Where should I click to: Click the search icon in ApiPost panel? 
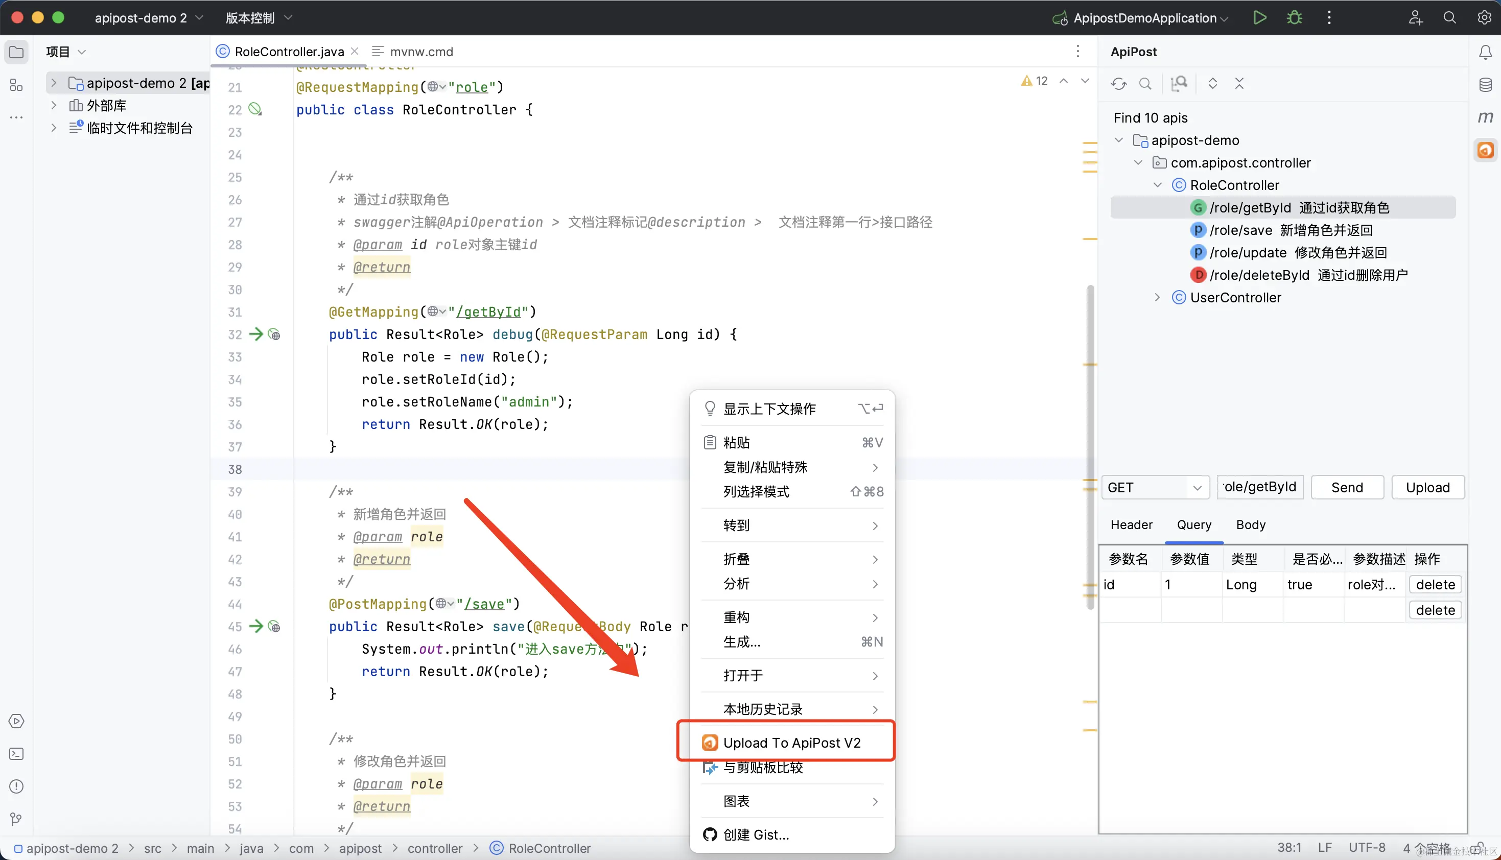[1145, 84]
